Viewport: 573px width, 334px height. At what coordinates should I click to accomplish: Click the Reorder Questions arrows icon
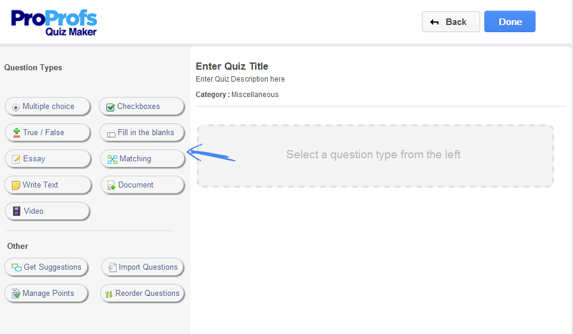[109, 294]
